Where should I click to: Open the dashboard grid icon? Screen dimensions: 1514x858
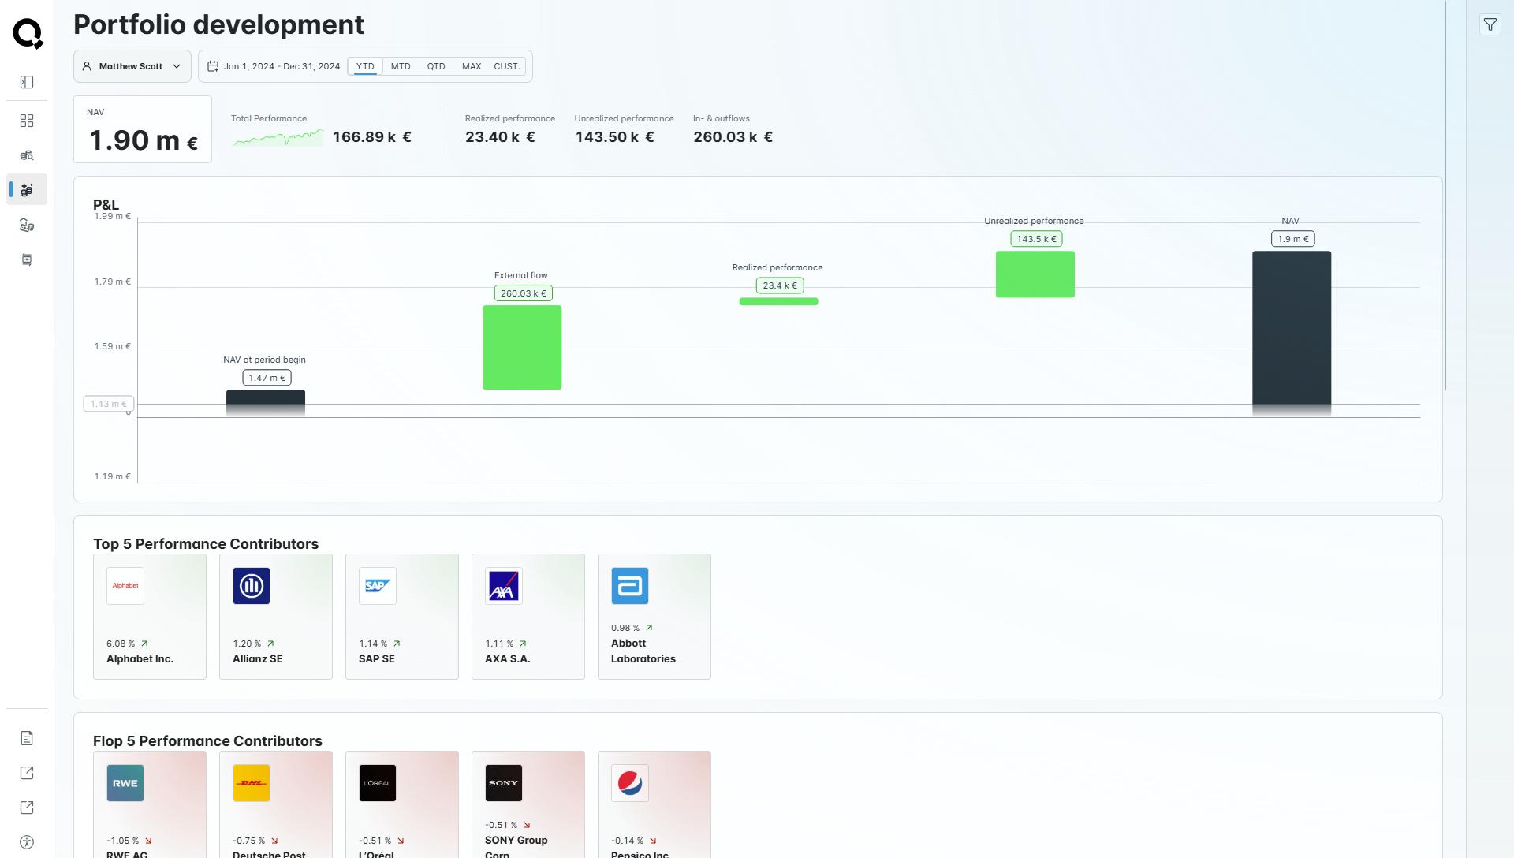(x=27, y=121)
